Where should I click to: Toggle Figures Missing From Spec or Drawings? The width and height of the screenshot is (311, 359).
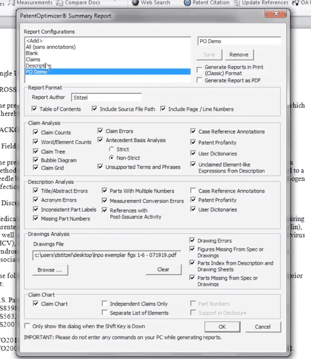[192, 249]
